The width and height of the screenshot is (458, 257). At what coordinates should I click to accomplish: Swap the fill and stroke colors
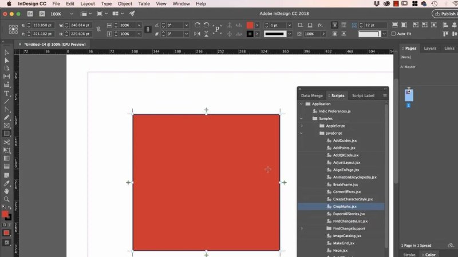(10, 207)
